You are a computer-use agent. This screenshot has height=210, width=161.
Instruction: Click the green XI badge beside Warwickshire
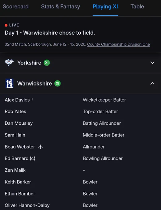pyautogui.click(x=57, y=83)
